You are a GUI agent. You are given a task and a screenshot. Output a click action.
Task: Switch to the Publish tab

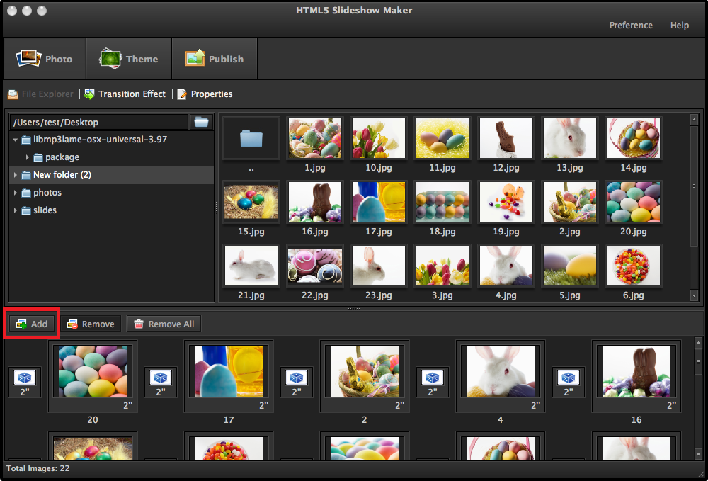[x=215, y=59]
